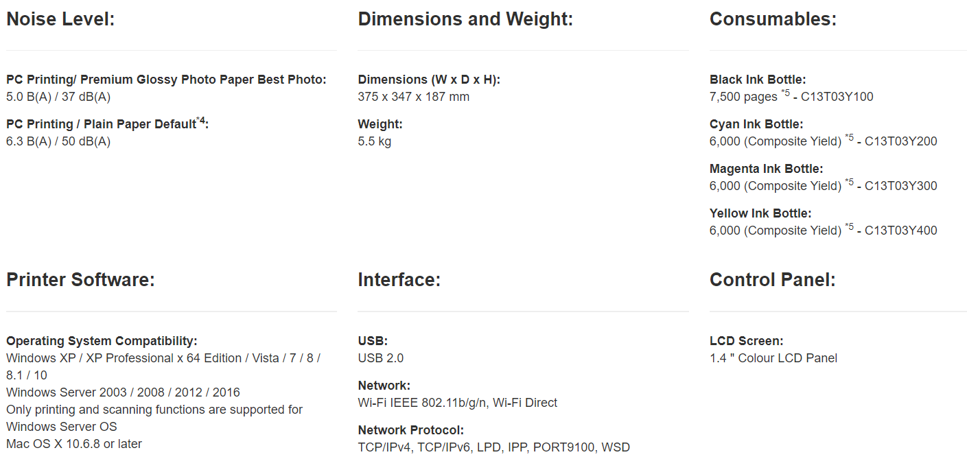Click footnote 5 on Yellow Ink Bottle line
The image size is (967, 470).
tap(849, 227)
